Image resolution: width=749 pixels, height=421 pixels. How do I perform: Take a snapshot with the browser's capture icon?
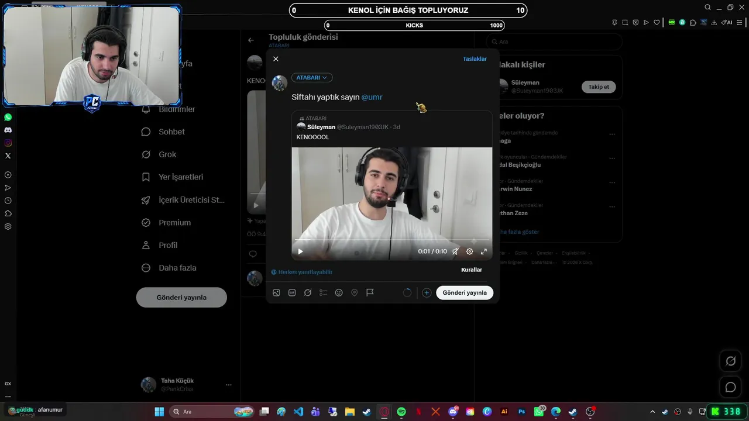(x=625, y=22)
